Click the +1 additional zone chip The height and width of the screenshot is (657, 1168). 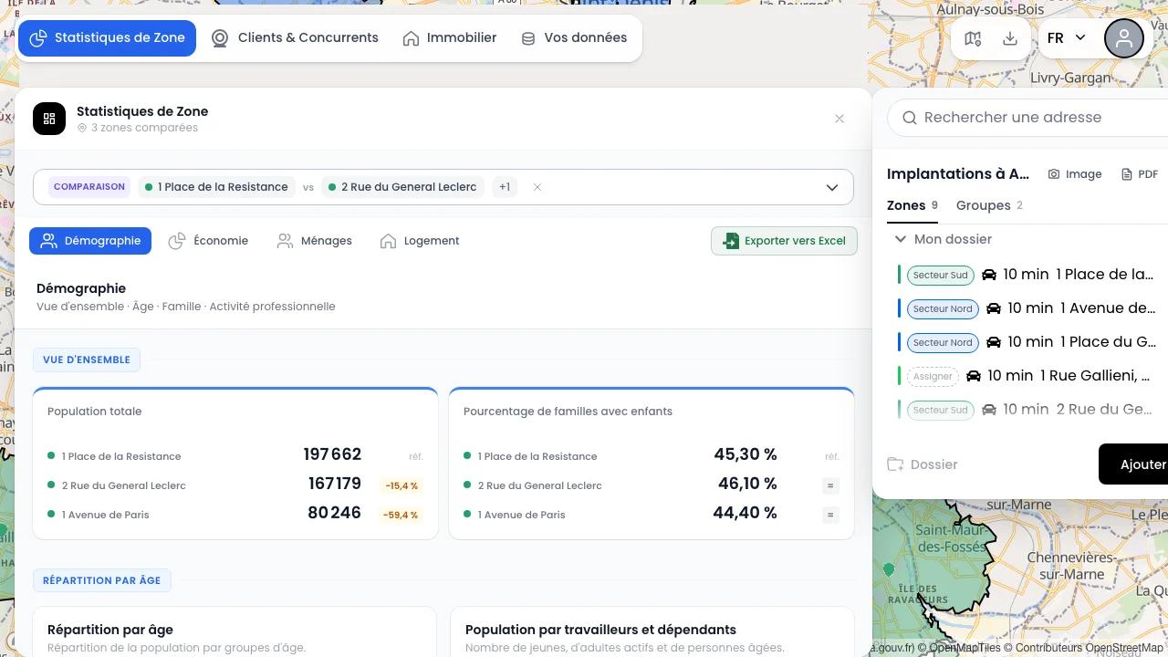pyautogui.click(x=504, y=187)
